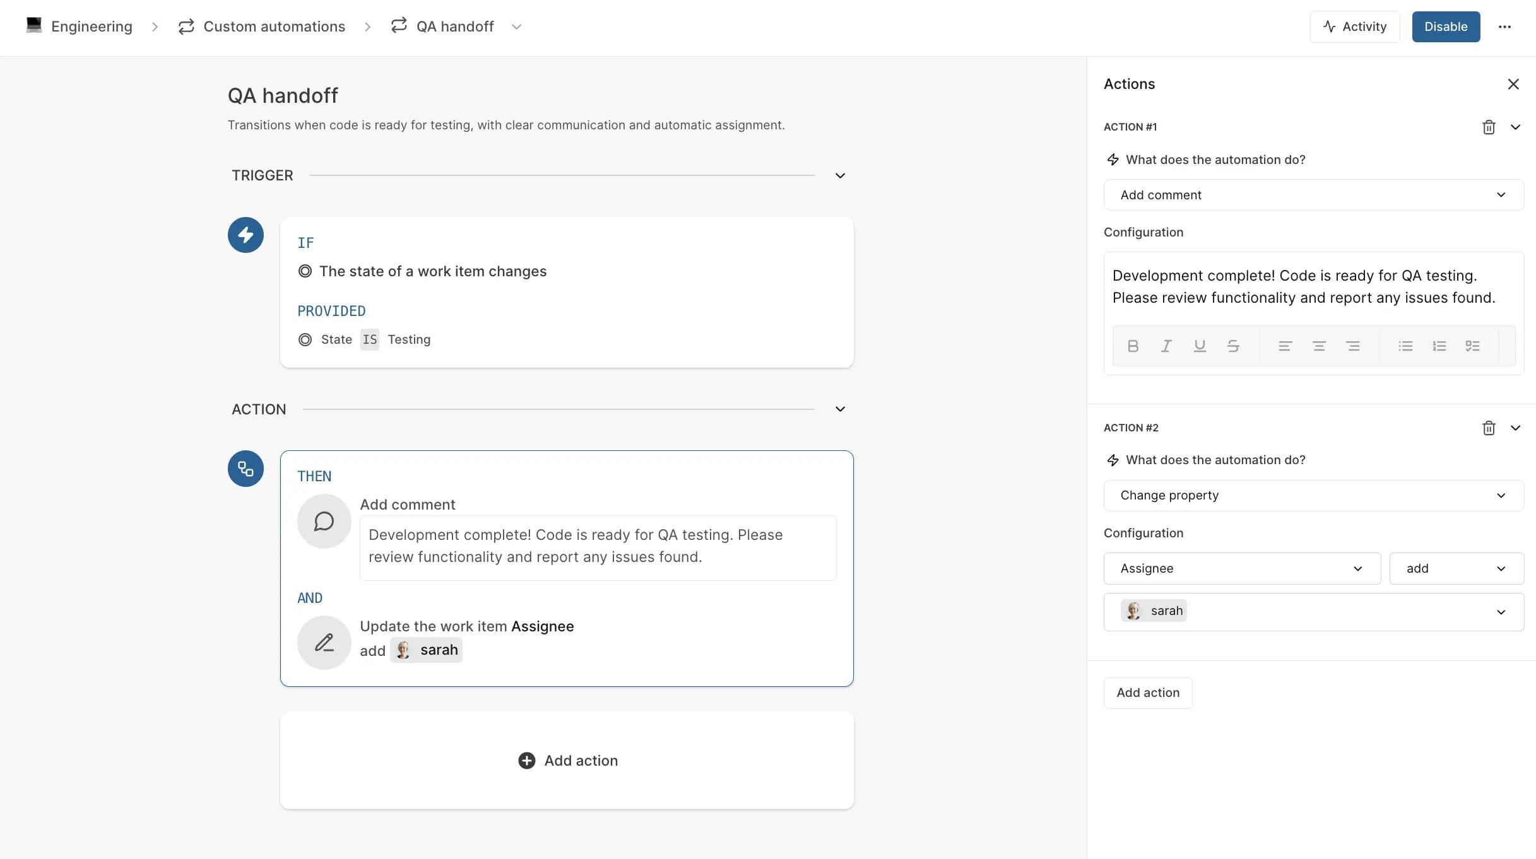Screen dimensions: 1536x859
Task: Click the lightning trigger icon
Action: click(x=245, y=235)
